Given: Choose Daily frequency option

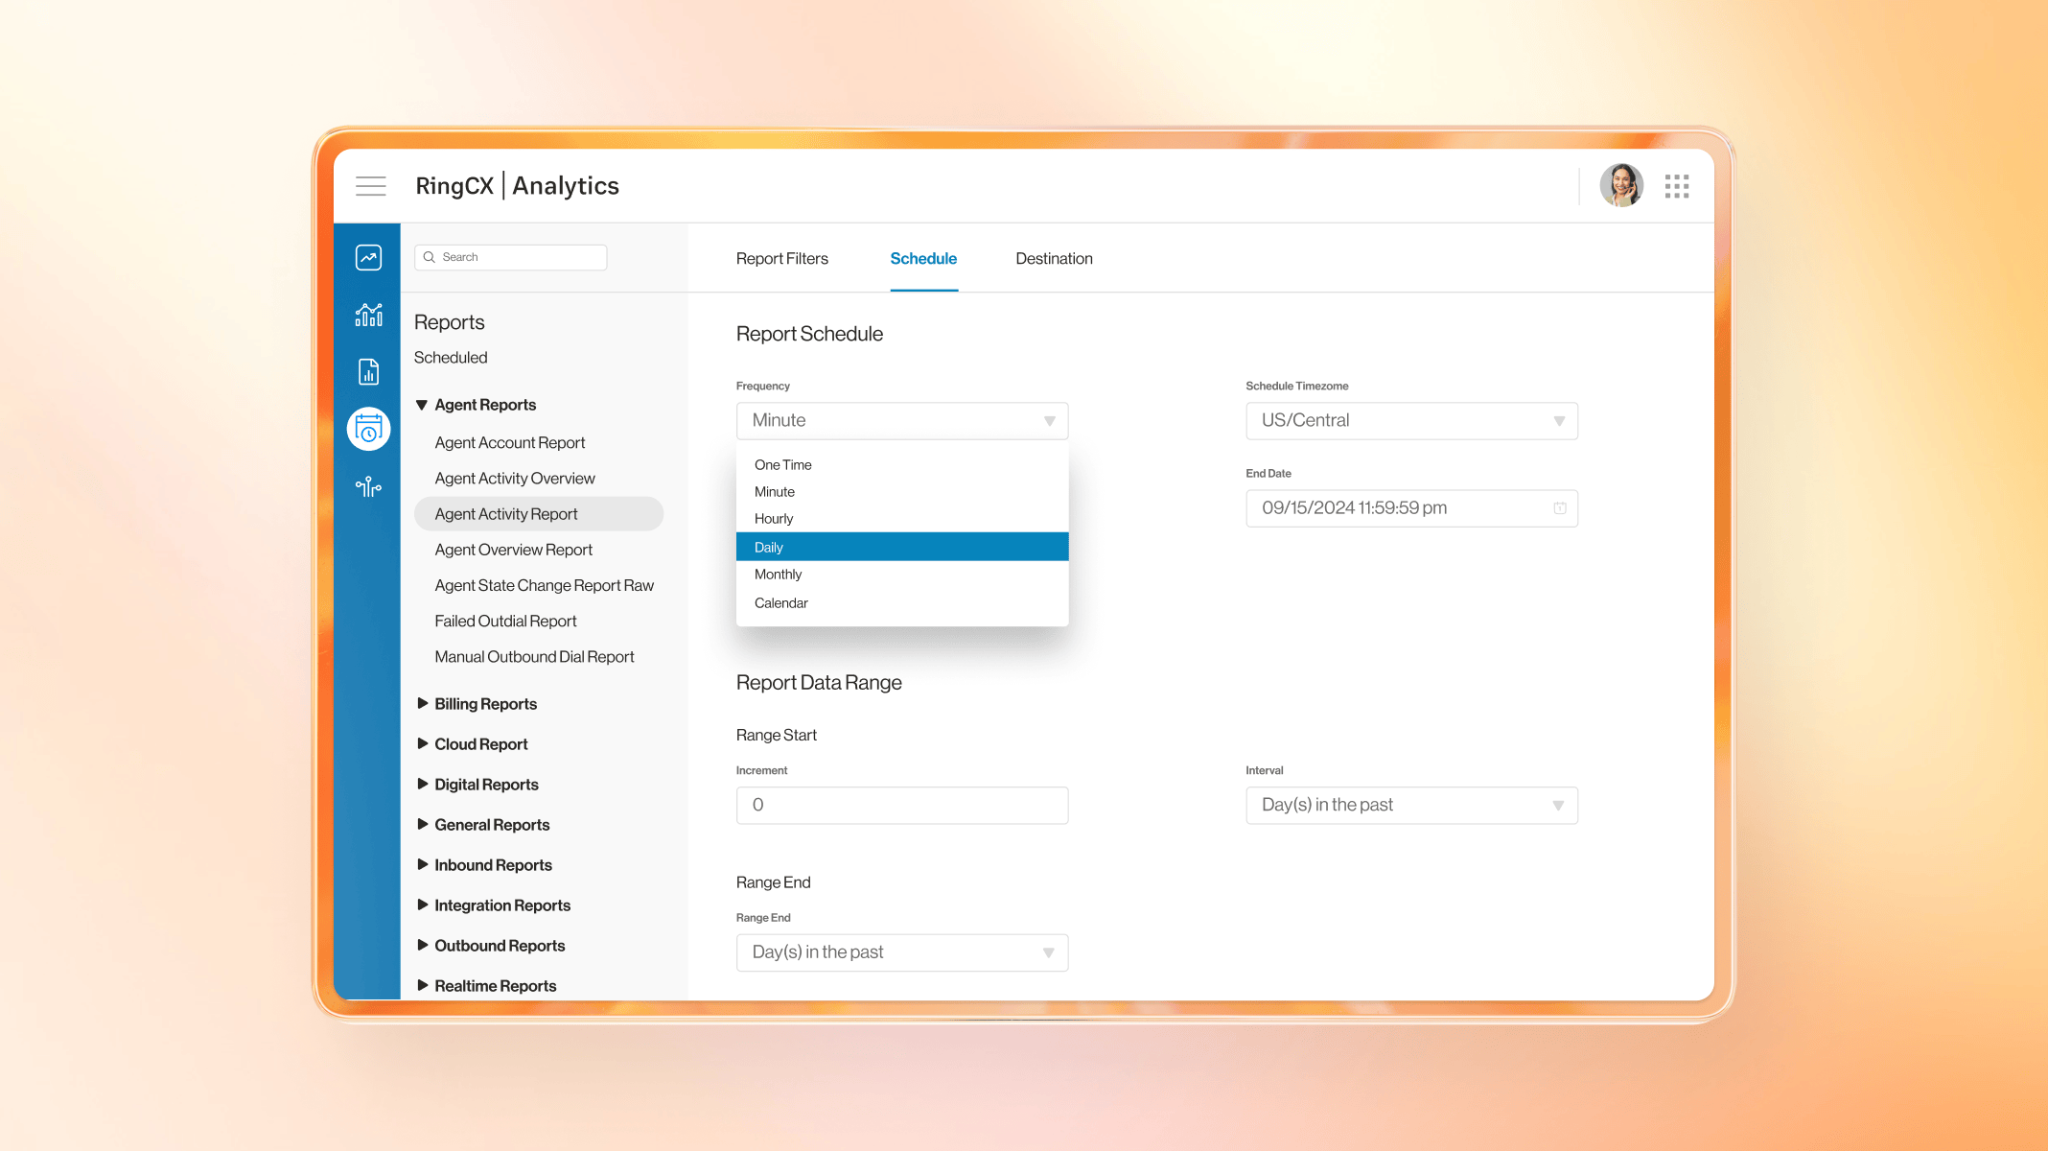Looking at the screenshot, I should (902, 547).
